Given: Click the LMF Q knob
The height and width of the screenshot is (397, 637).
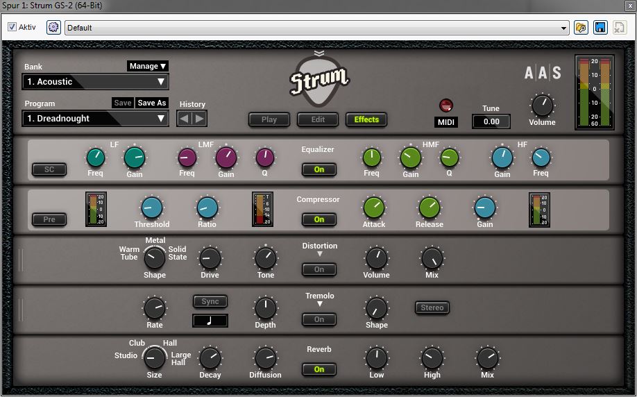Looking at the screenshot, I should pos(265,158).
